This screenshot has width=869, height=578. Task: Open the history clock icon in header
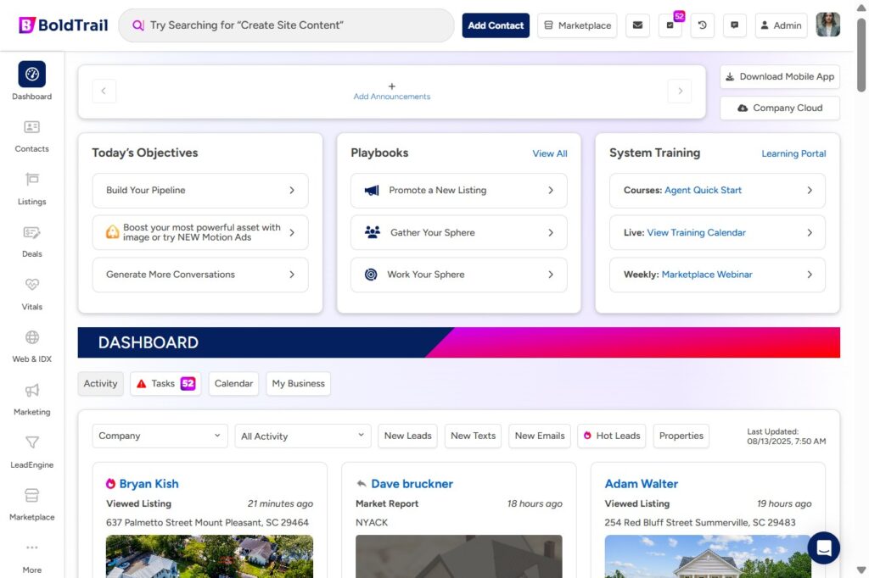click(x=702, y=25)
